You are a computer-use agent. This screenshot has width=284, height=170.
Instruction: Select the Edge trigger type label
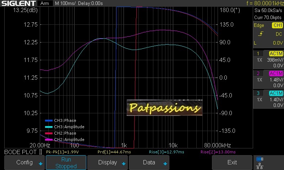click(259, 25)
